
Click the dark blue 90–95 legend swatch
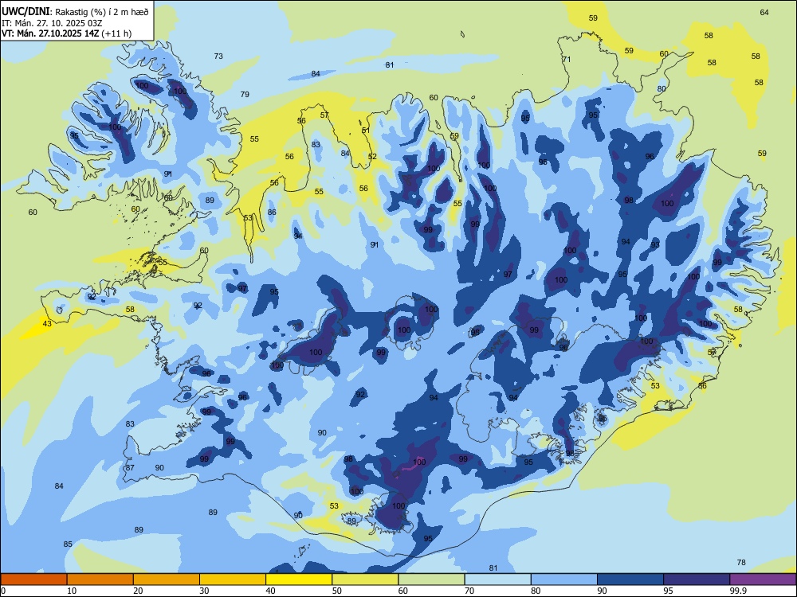click(630, 579)
